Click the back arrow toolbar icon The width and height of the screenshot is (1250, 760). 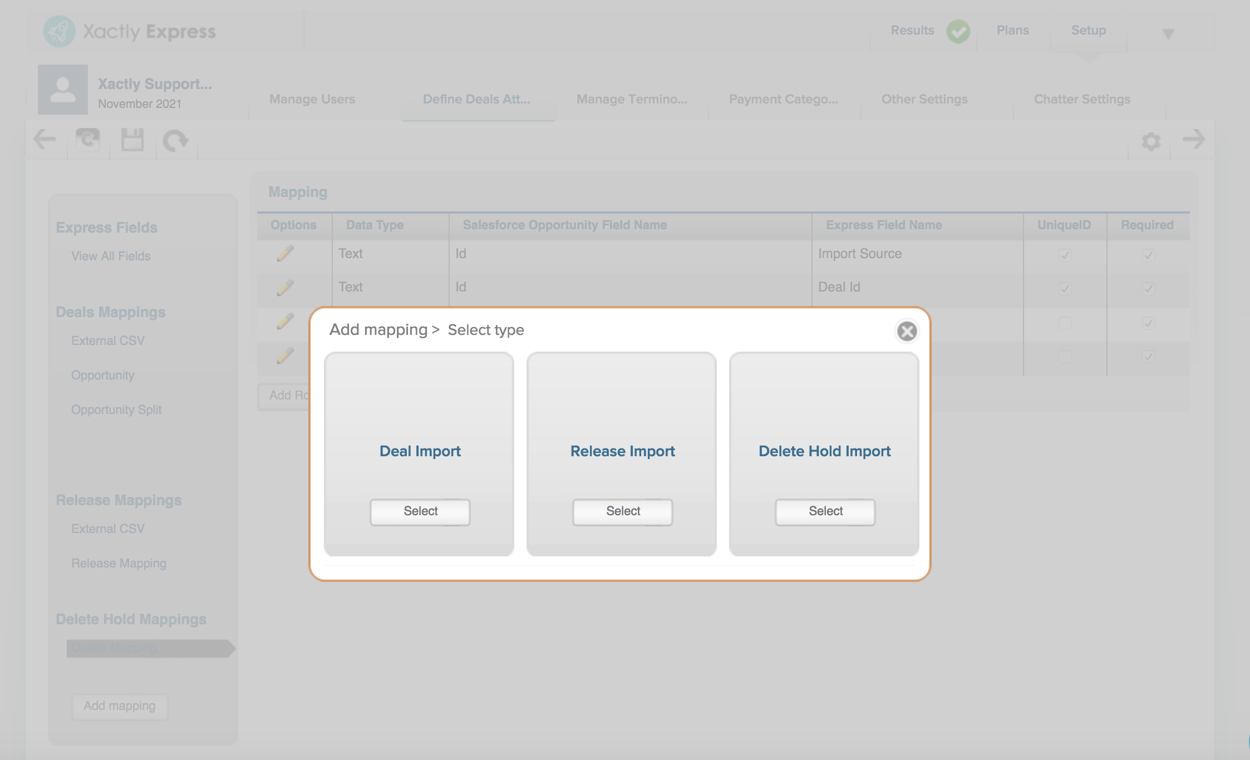click(45, 139)
